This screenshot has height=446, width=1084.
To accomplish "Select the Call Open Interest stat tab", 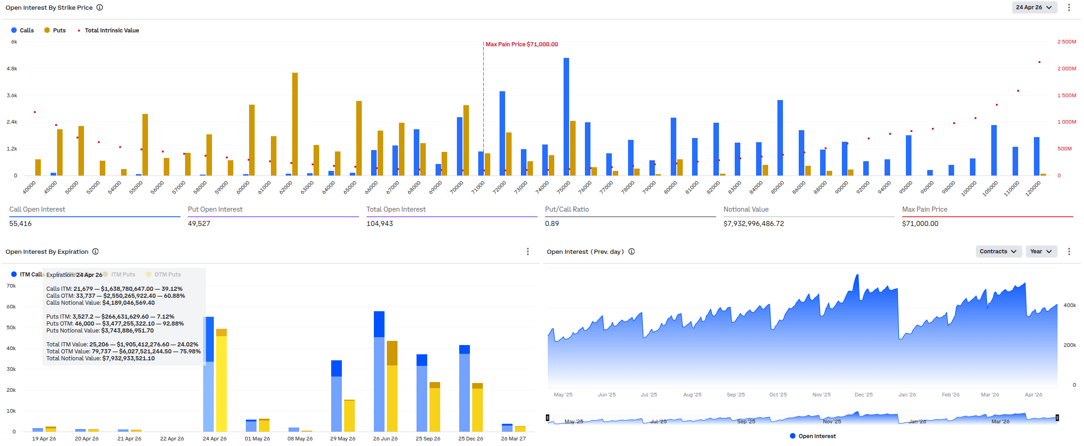I will 37,209.
